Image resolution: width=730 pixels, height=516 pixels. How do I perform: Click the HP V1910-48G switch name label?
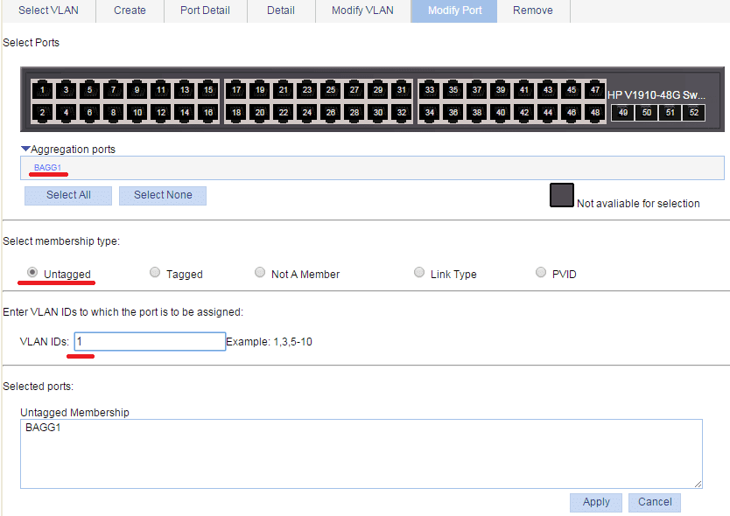point(656,95)
